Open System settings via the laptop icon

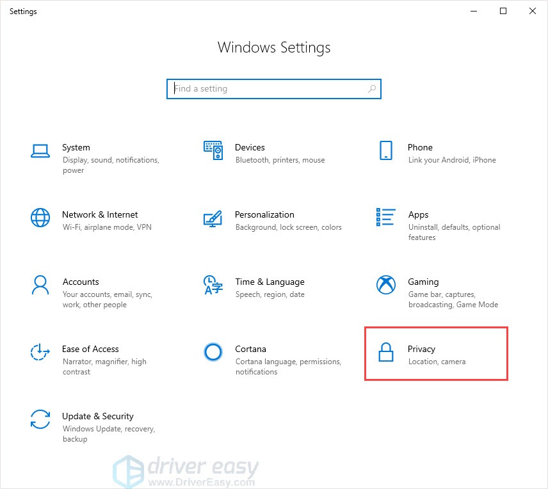point(40,151)
